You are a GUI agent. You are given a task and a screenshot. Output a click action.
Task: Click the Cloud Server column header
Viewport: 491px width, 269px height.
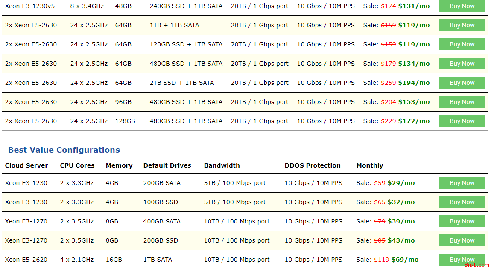pos(26,165)
